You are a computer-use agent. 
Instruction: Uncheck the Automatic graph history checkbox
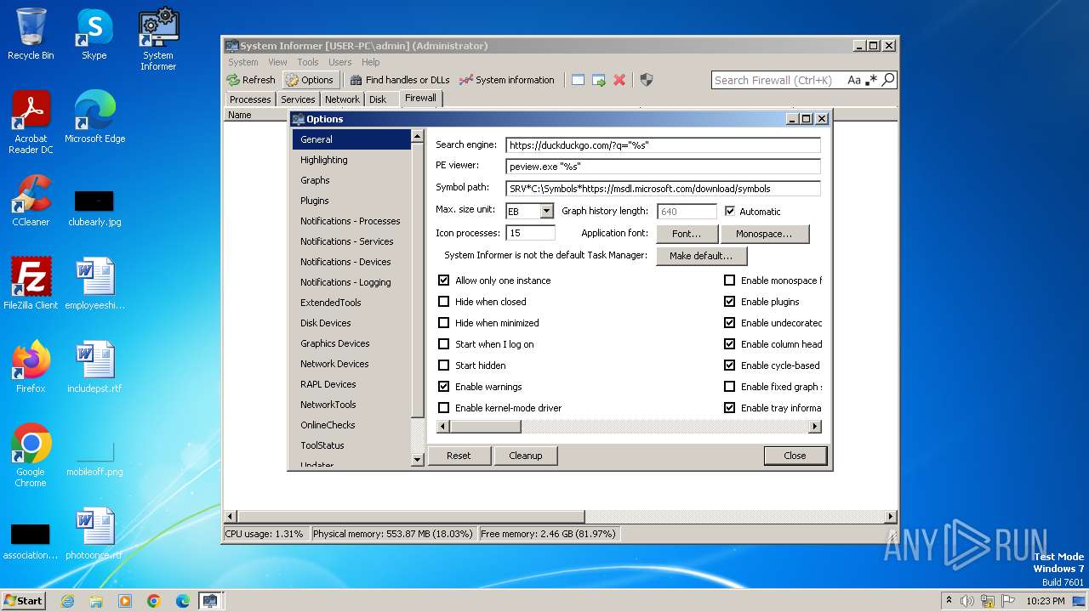click(730, 211)
